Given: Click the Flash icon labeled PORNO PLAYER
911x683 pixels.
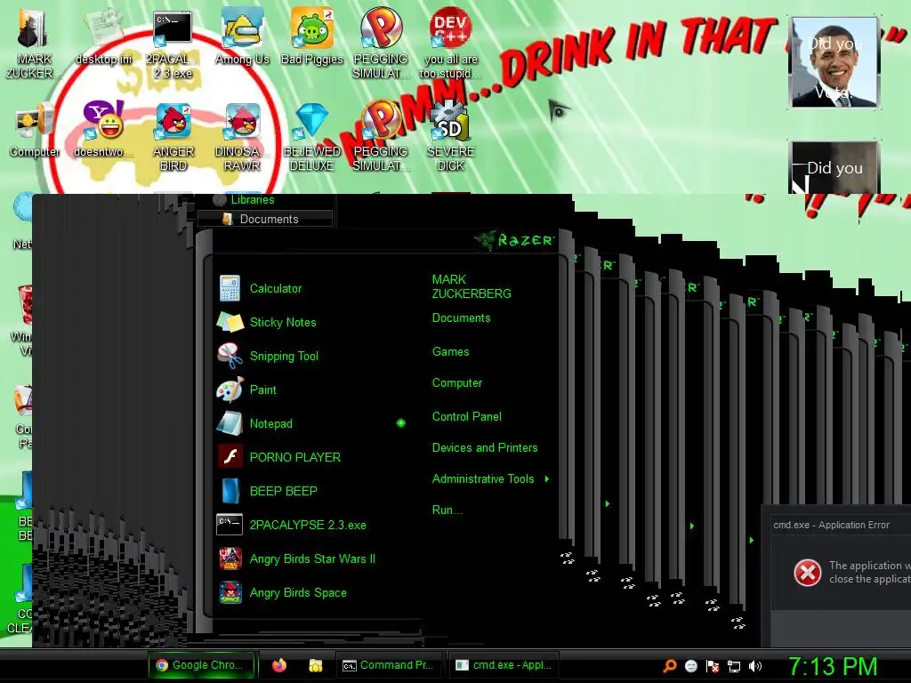Looking at the screenshot, I should coord(230,457).
